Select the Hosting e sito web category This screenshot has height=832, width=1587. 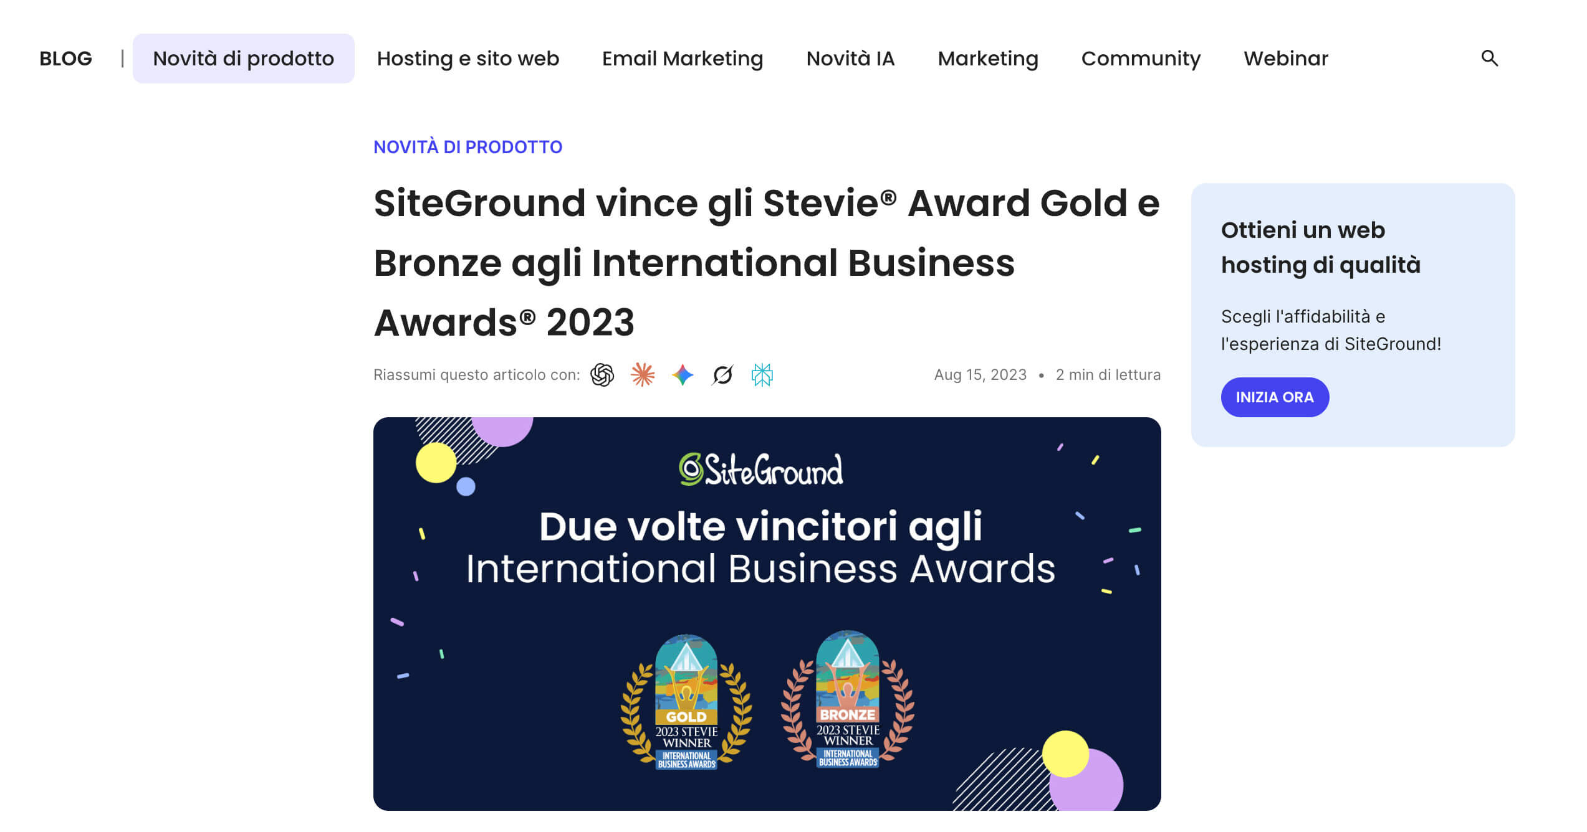coord(469,58)
